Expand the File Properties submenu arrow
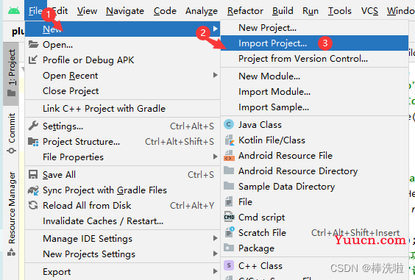This screenshot has height=280, width=415. 215,157
